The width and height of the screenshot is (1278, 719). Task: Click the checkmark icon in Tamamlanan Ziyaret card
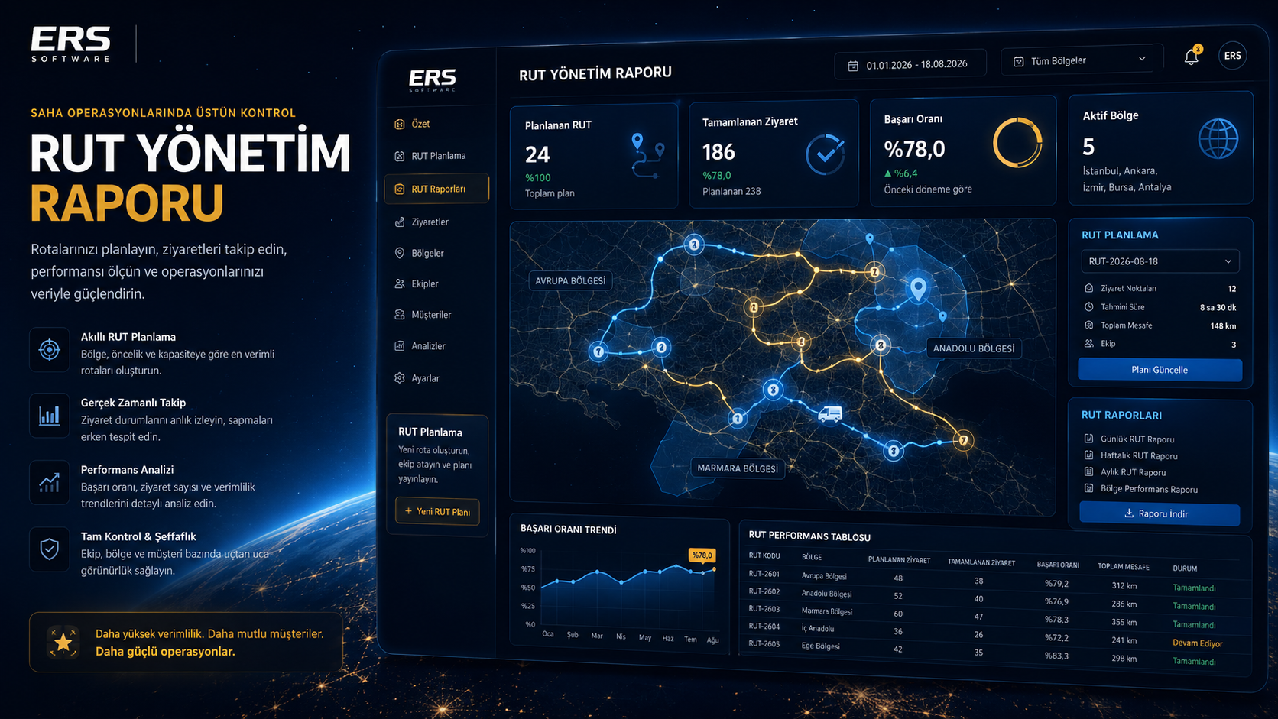(825, 154)
